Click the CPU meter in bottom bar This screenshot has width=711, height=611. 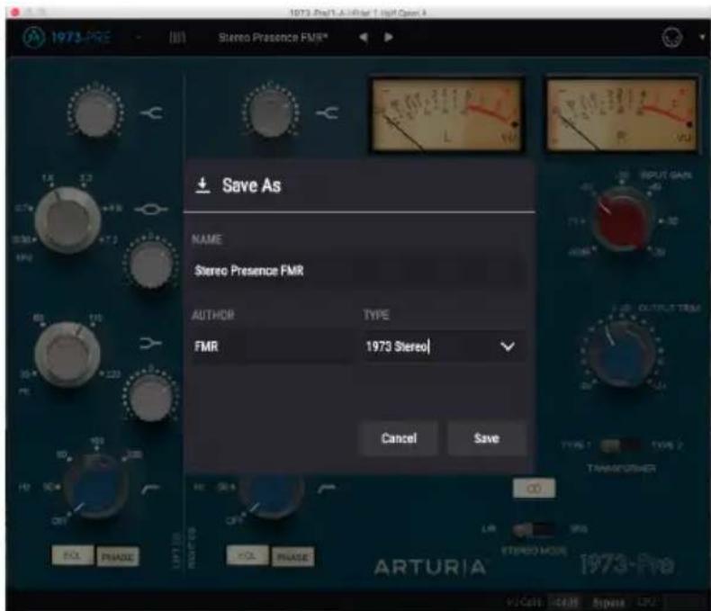[645, 602]
